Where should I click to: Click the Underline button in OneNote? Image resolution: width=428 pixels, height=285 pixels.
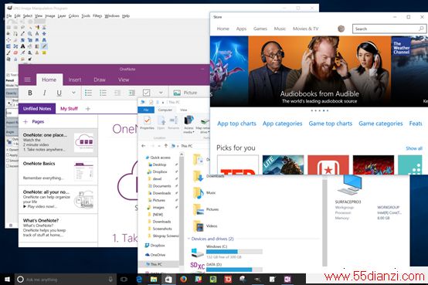(x=59, y=93)
